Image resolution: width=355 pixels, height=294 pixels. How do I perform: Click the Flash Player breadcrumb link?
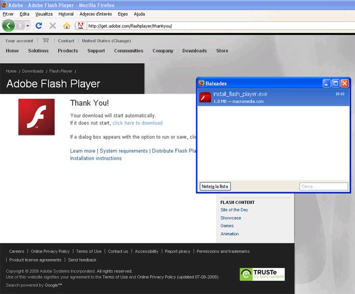click(x=61, y=71)
